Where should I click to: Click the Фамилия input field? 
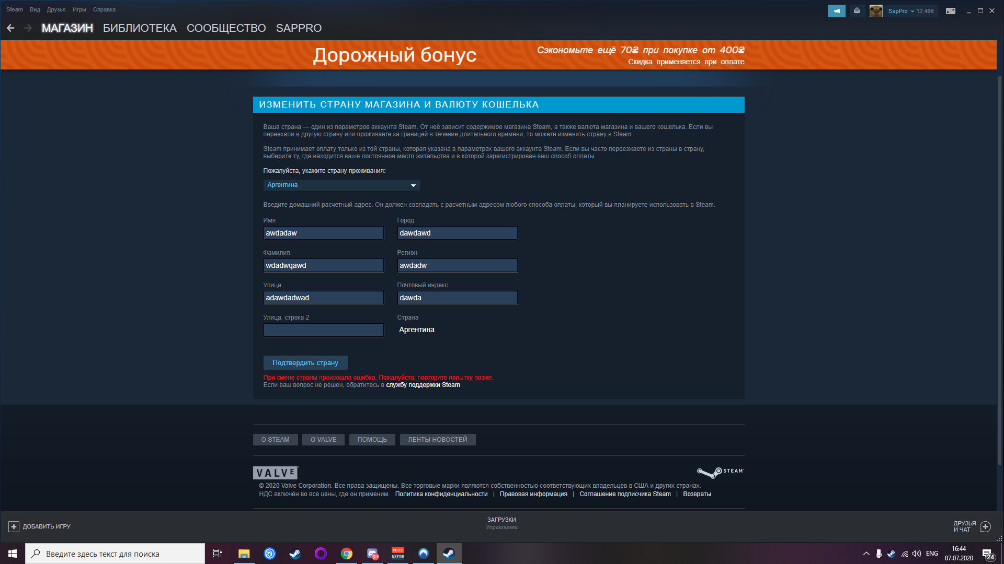point(324,265)
